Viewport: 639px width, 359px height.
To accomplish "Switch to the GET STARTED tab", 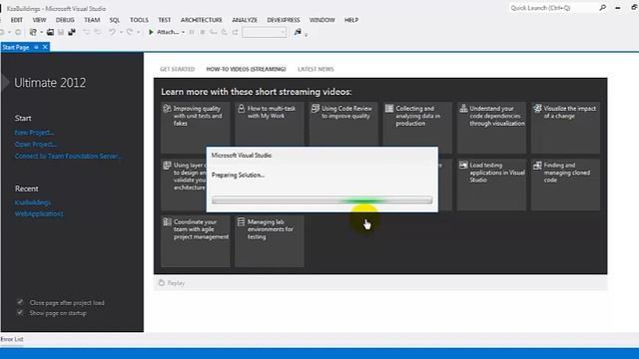I will point(178,69).
